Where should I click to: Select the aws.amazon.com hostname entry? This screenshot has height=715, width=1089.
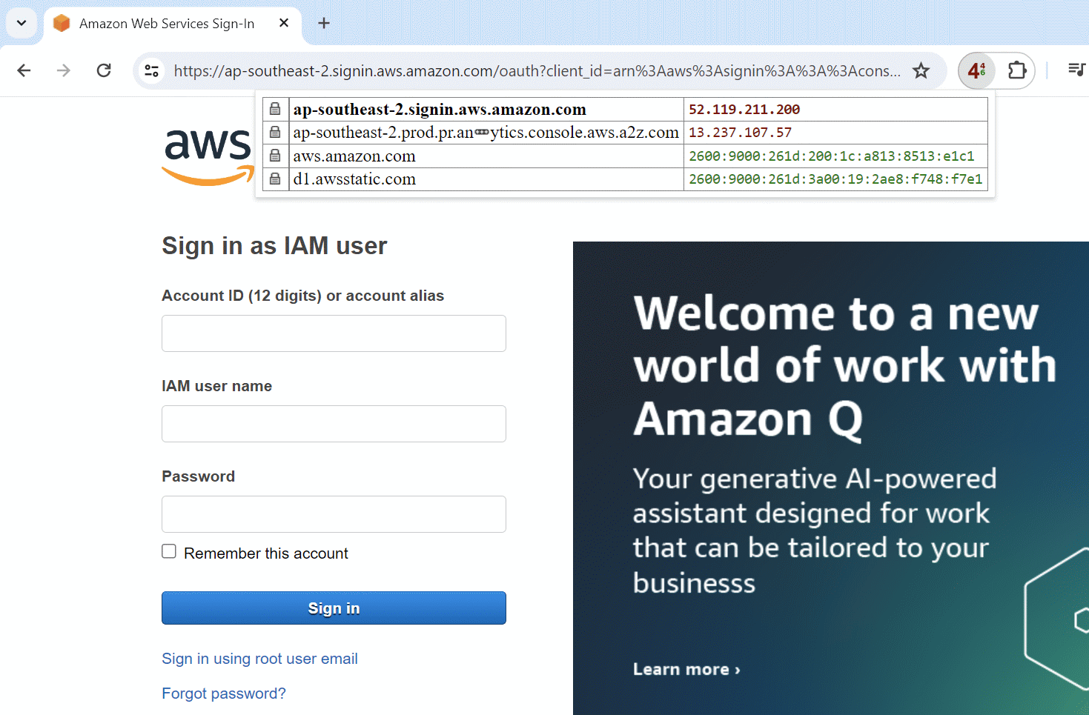[x=354, y=156]
